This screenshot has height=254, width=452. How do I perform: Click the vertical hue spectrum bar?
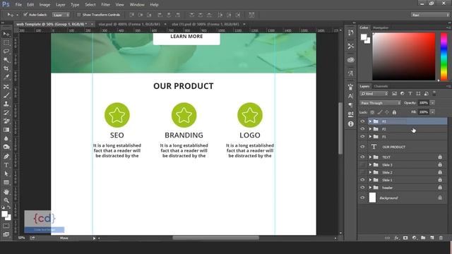tap(444, 56)
